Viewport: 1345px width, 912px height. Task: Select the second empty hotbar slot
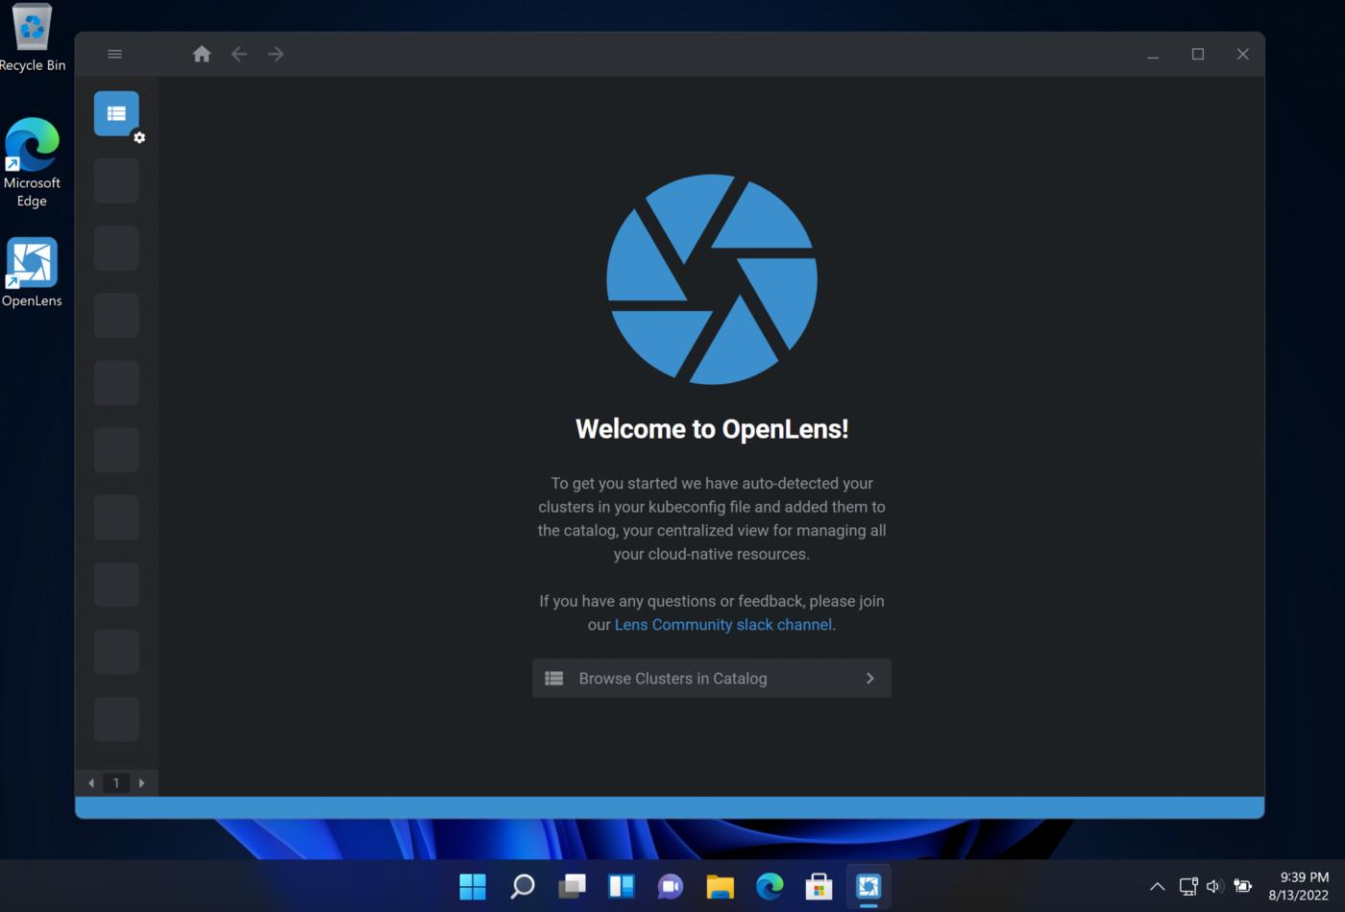(x=116, y=249)
